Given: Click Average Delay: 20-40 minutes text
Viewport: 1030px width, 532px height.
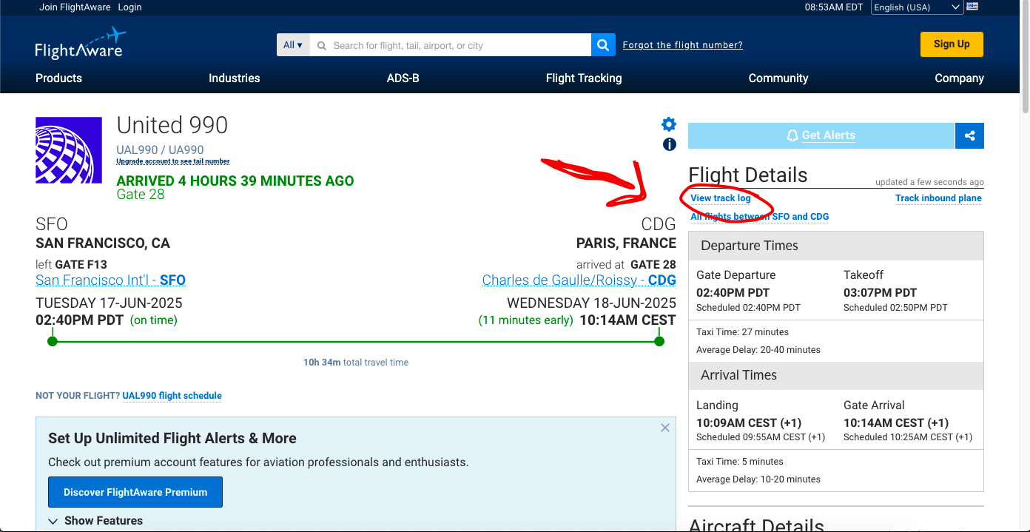Looking at the screenshot, I should tap(758, 350).
